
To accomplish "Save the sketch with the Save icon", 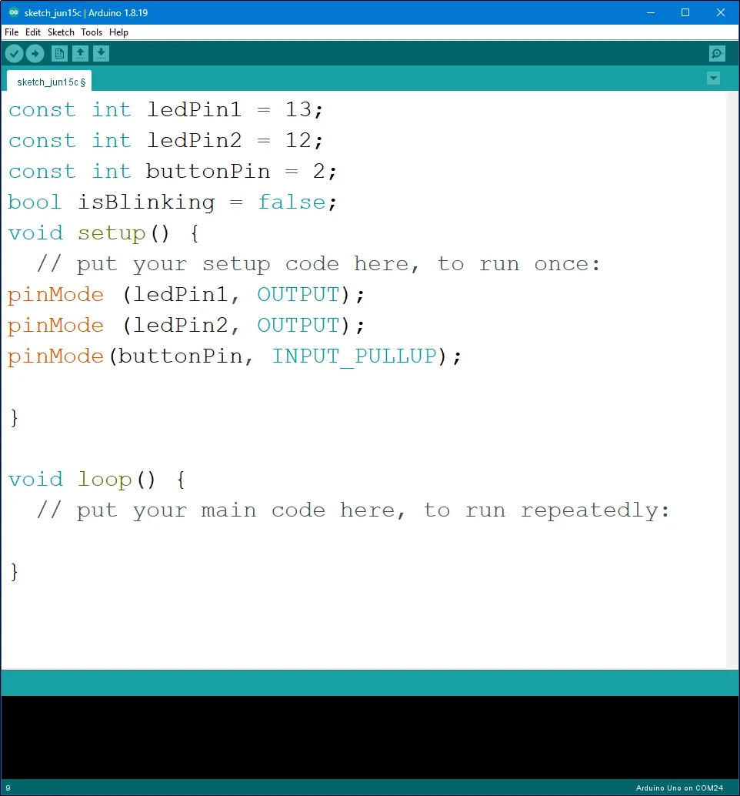I will (101, 53).
